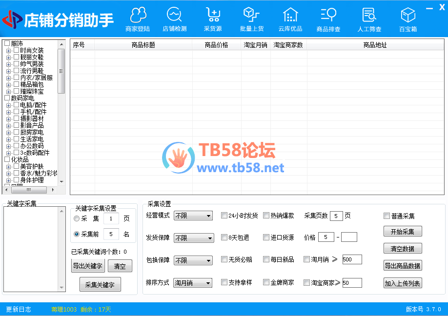This screenshot has height=316, width=448.
Task: Select the 采集 页 radio button
Action: [x=76, y=218]
